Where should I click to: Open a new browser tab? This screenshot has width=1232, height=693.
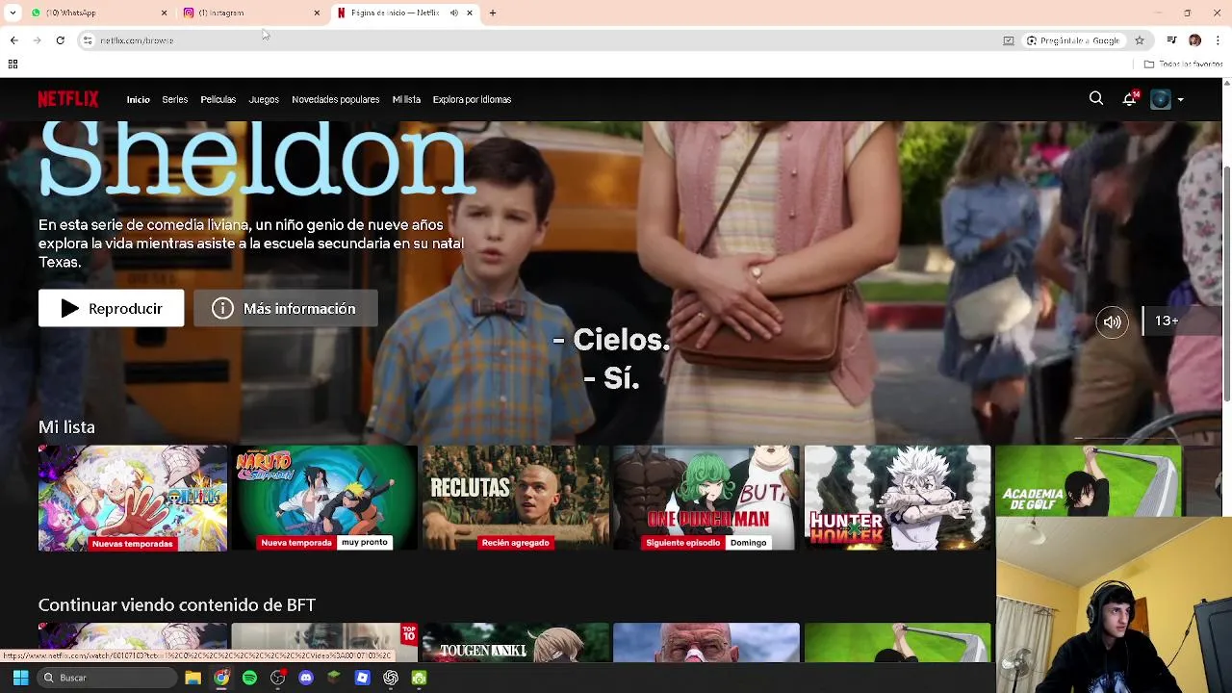pos(493,13)
